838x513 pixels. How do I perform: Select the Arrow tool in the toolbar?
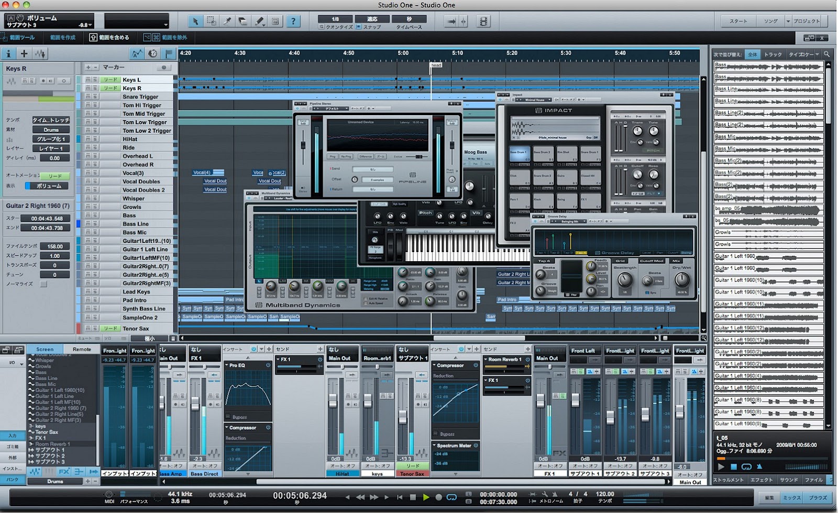(x=195, y=21)
